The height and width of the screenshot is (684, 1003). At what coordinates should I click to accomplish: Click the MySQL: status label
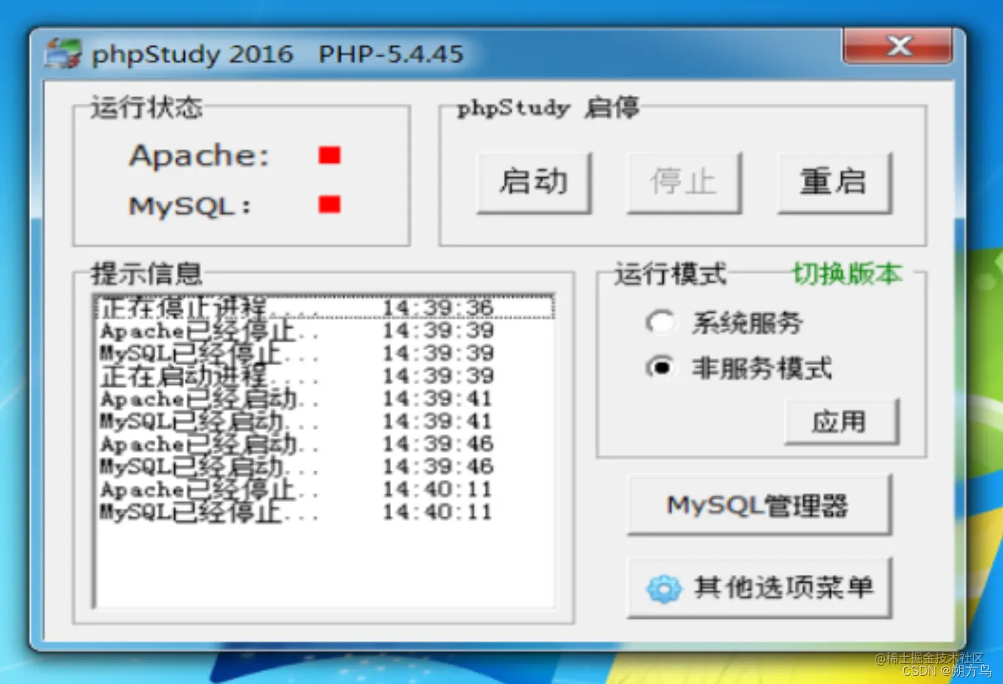coord(189,205)
